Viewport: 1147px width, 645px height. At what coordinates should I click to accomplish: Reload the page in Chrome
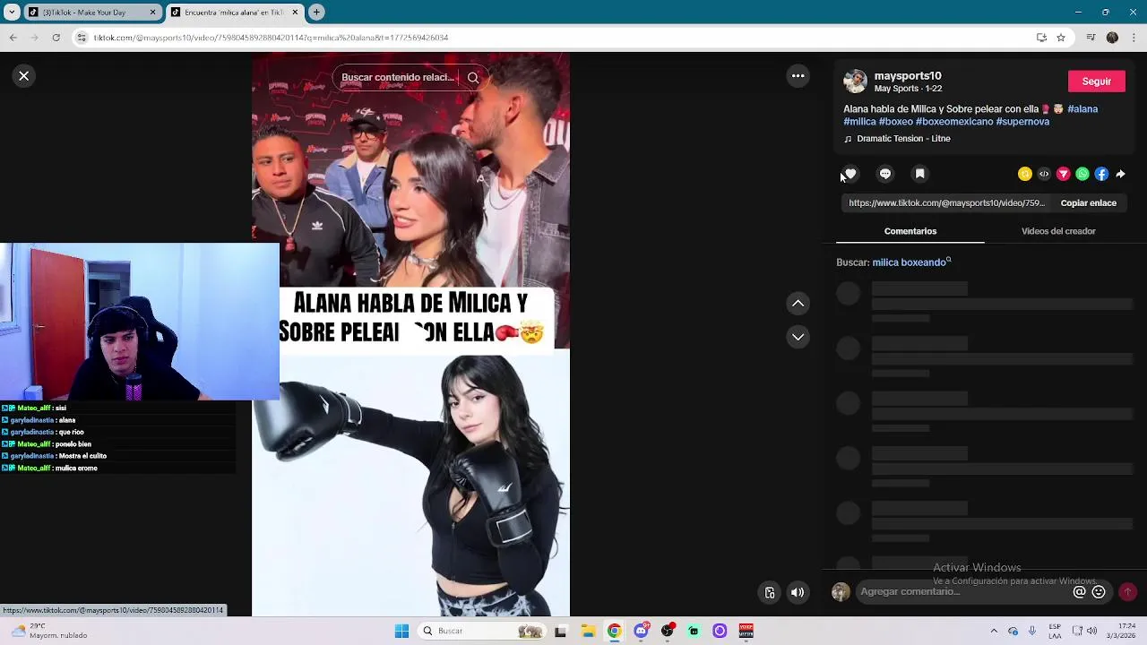tap(56, 38)
